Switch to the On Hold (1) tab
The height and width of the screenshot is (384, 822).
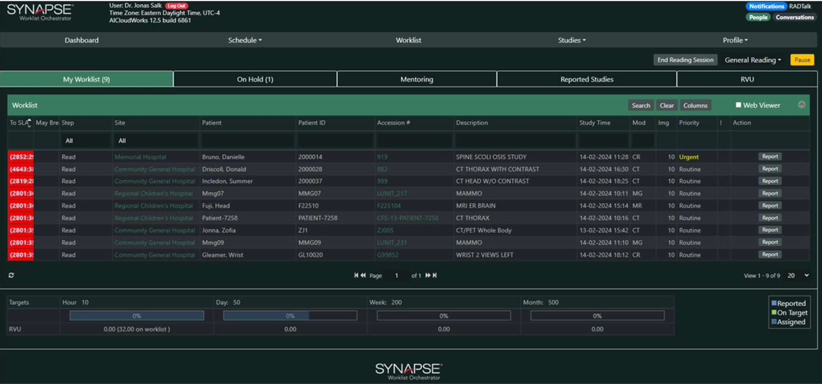255,79
